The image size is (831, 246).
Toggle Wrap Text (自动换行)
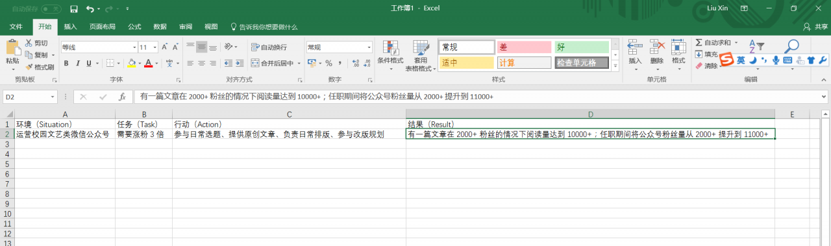point(268,47)
